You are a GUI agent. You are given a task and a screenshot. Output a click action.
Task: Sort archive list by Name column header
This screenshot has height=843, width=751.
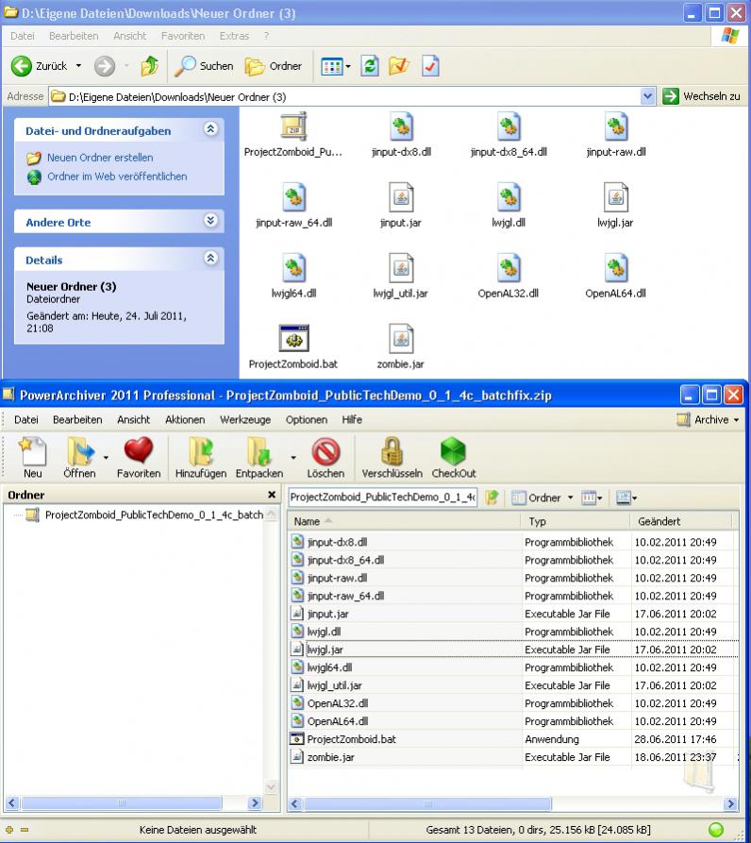point(404,521)
